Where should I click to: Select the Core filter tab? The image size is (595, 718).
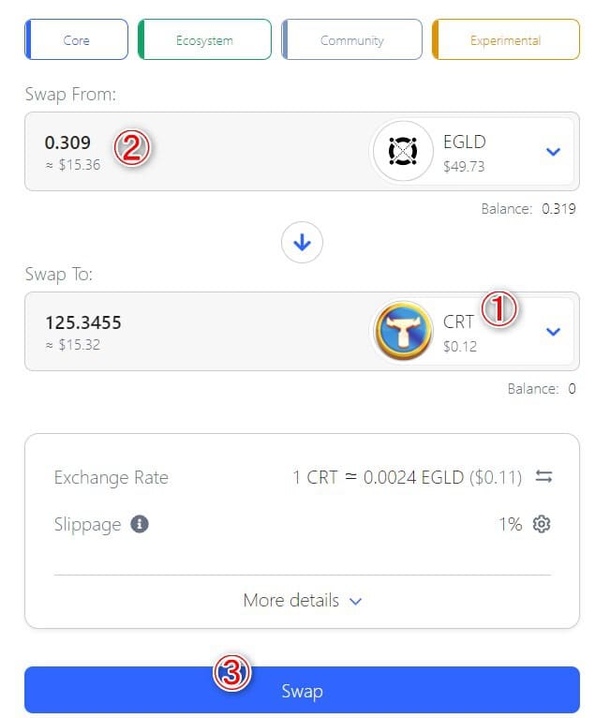pos(77,40)
